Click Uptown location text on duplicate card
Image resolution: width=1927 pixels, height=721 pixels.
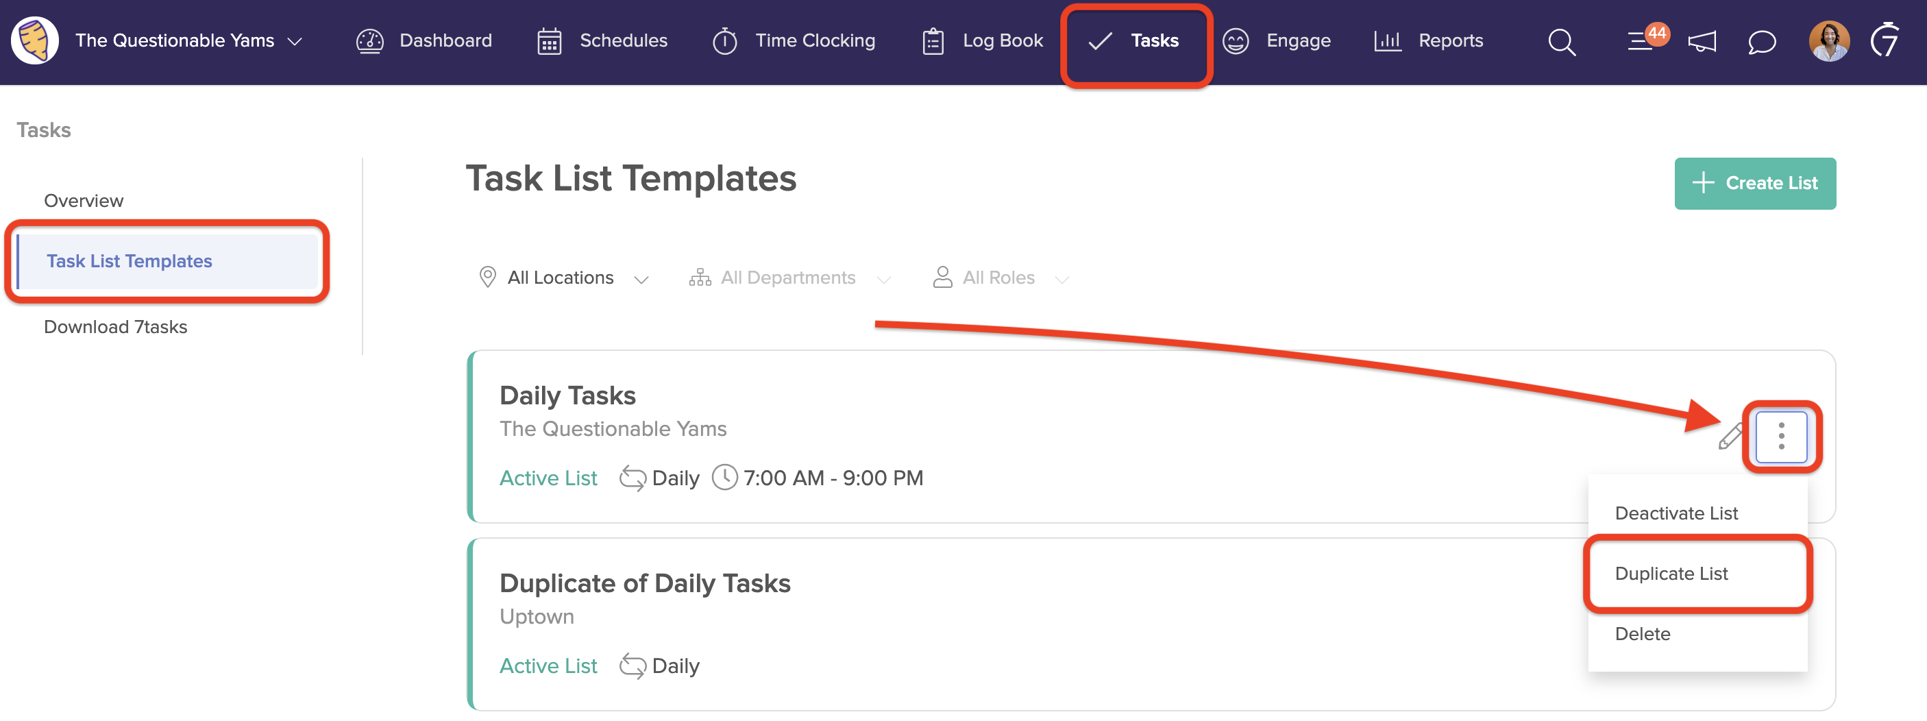(x=537, y=617)
